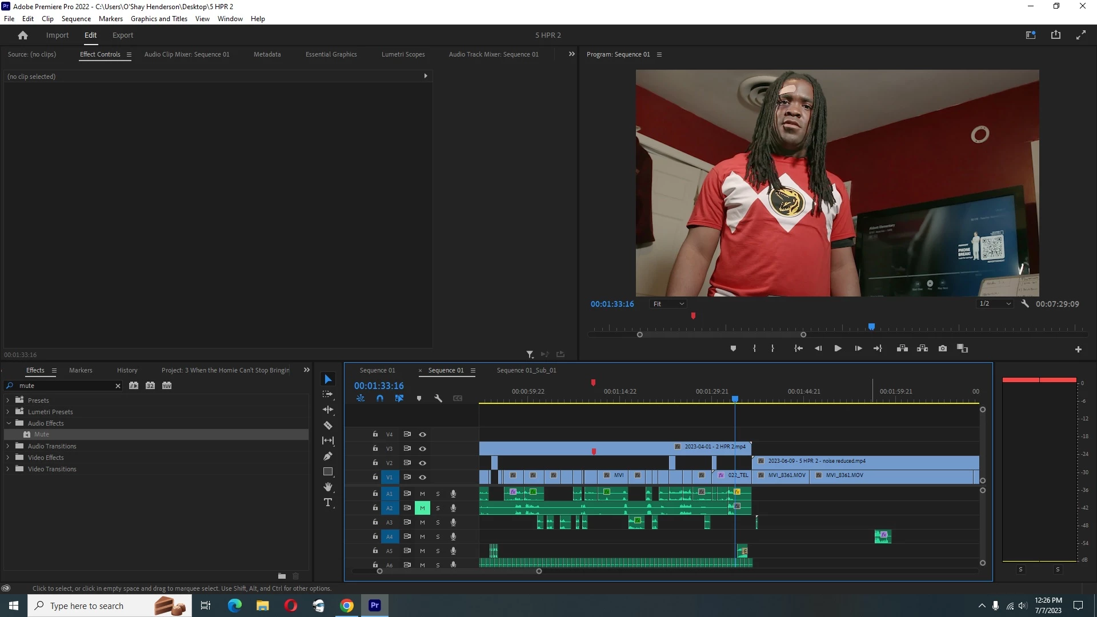Hide video track V3 with eye icon
Screen dimensions: 1097x617
tap(423, 449)
